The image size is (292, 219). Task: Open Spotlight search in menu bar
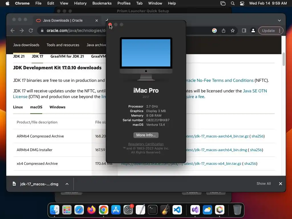pos(233,3)
